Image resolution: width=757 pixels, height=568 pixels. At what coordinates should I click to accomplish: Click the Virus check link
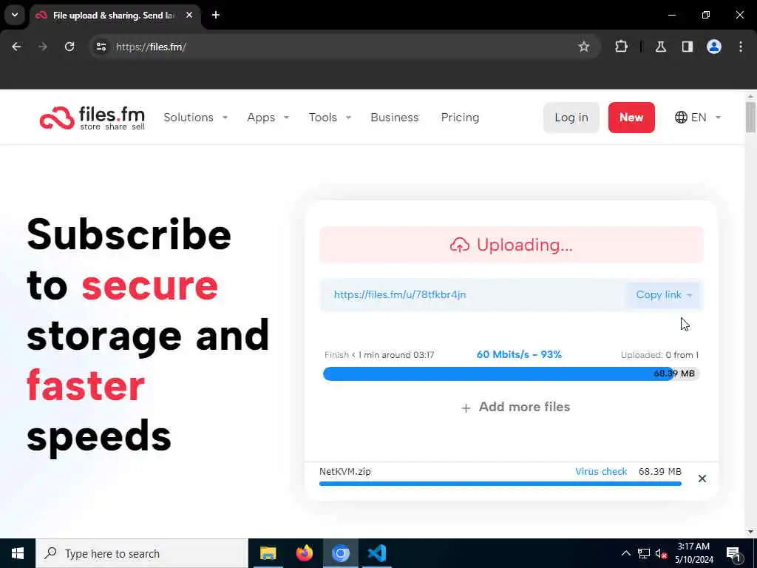point(601,471)
